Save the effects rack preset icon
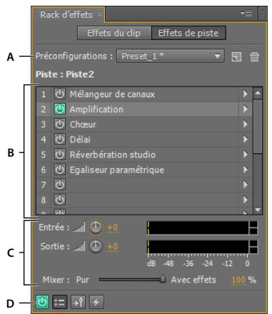 pyautogui.click(x=236, y=57)
